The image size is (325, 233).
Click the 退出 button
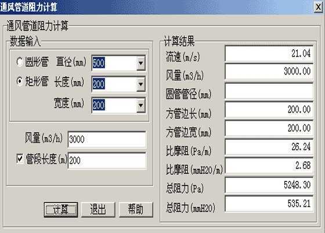98,209
